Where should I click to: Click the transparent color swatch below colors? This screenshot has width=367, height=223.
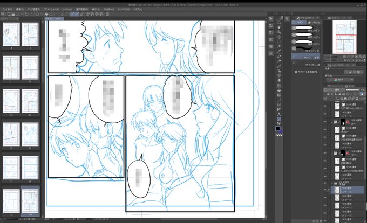point(279,135)
